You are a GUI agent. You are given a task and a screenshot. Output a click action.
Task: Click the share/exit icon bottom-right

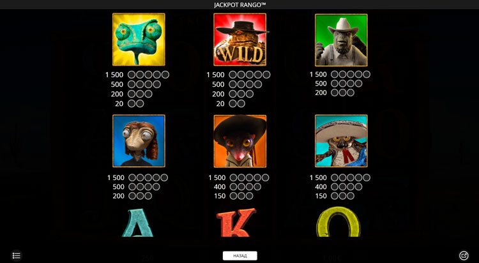tap(464, 255)
